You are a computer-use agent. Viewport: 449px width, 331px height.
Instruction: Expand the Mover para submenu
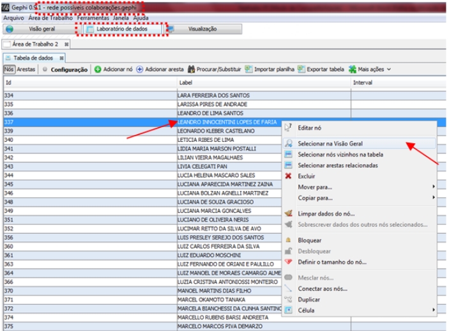[433, 187]
